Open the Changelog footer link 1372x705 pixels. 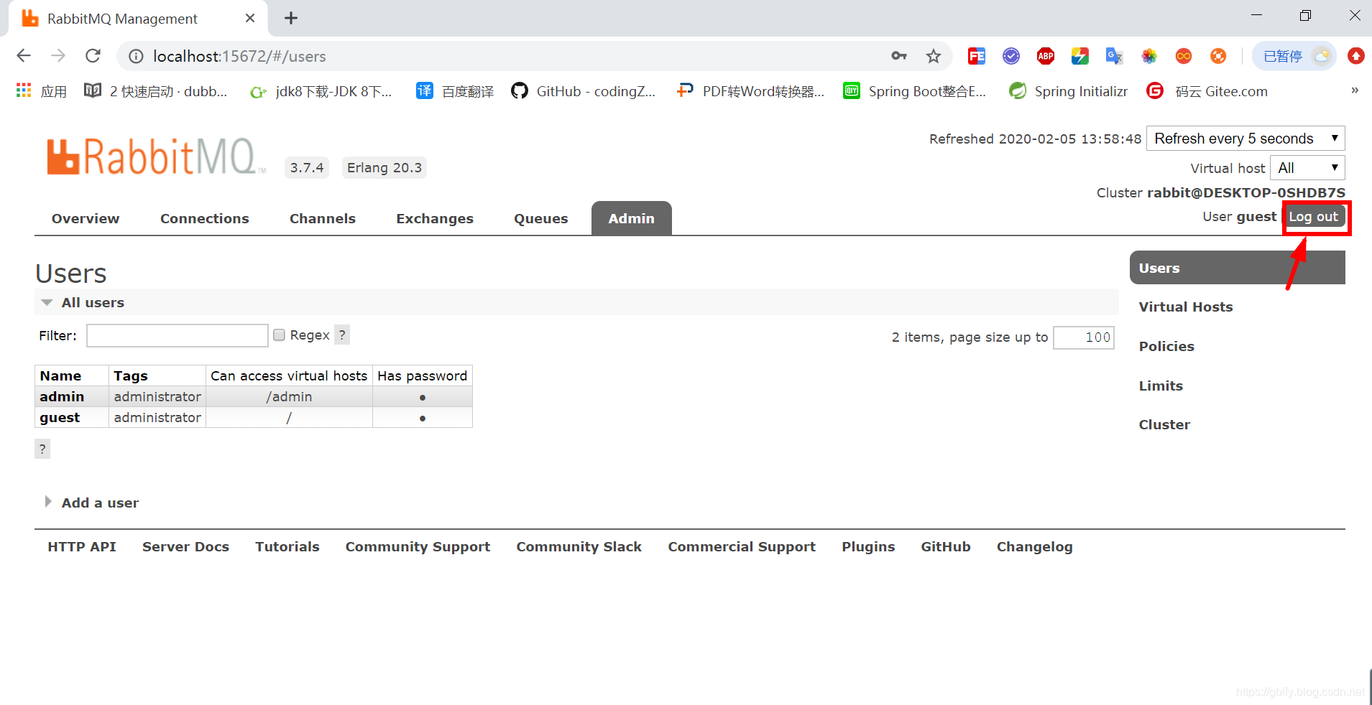[x=1034, y=546]
